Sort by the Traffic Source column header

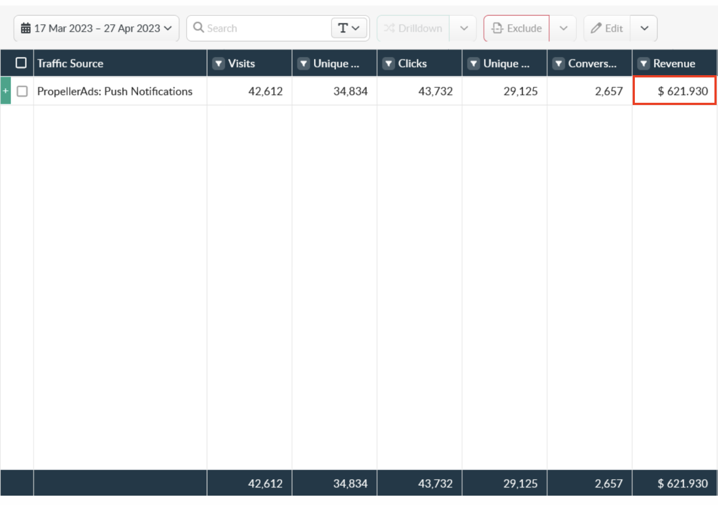pyautogui.click(x=70, y=64)
